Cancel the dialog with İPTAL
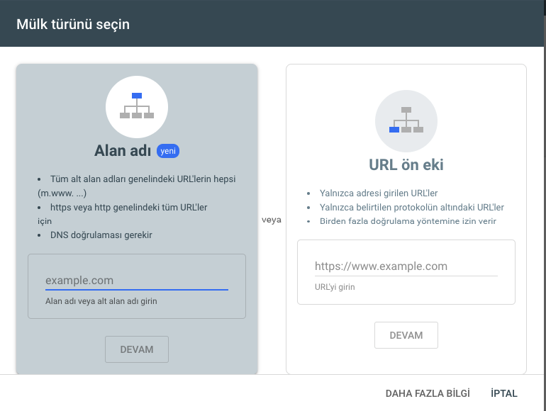546x411 pixels. (x=504, y=393)
